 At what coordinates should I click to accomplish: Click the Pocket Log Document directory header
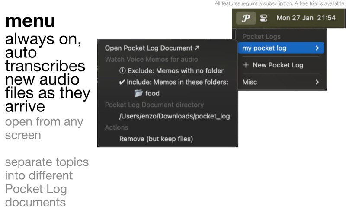(x=154, y=105)
